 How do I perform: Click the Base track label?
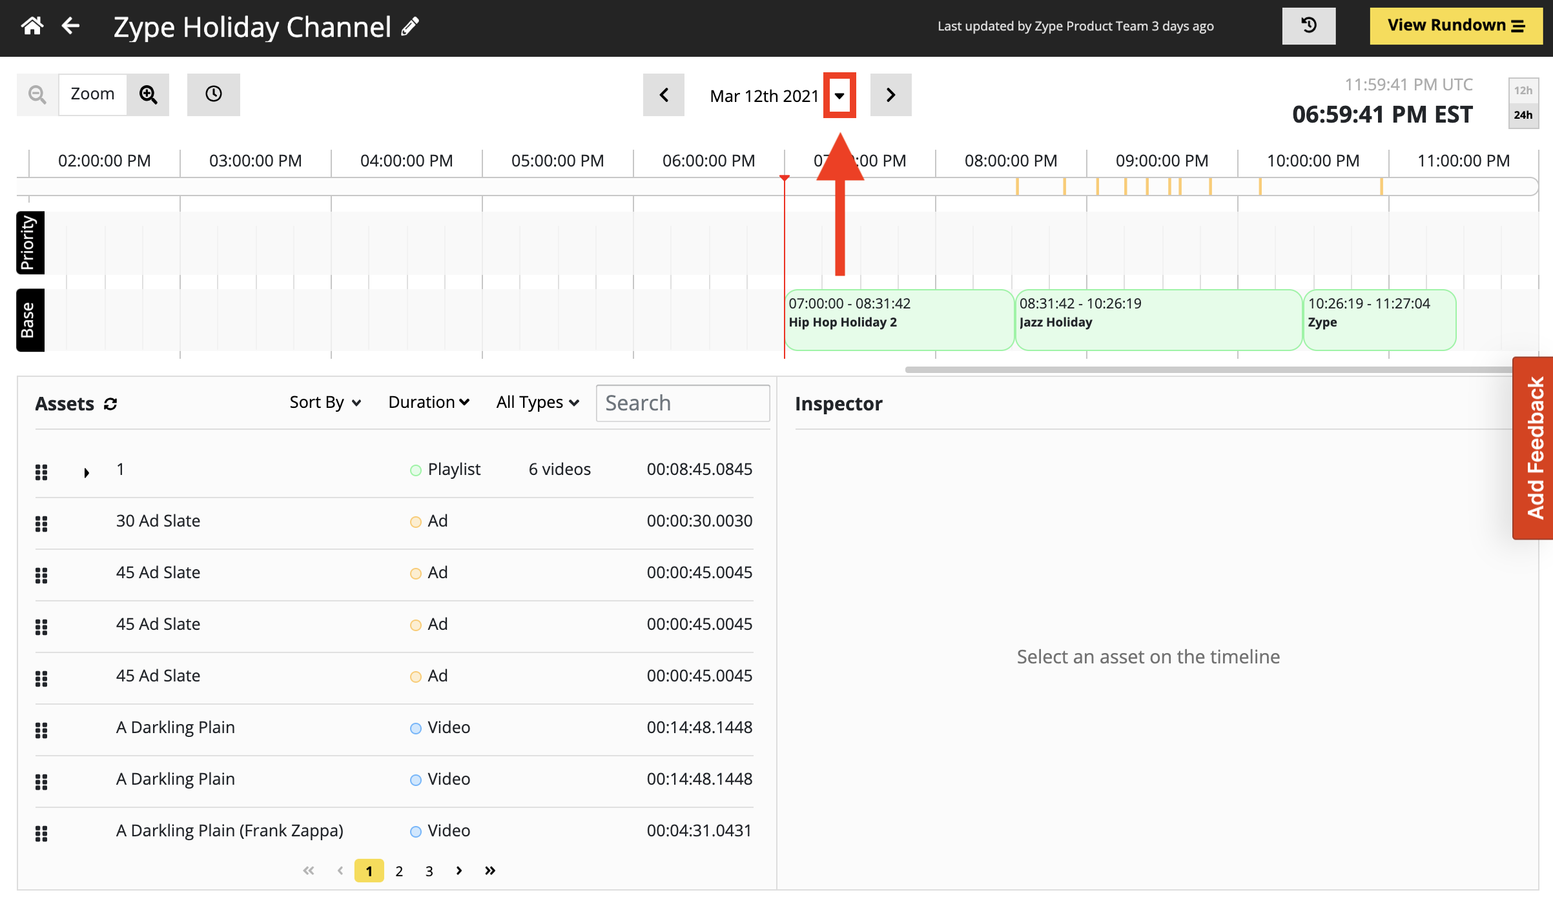(x=30, y=320)
